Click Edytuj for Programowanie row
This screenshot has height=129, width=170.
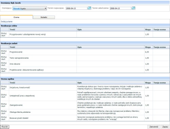point(4,51)
